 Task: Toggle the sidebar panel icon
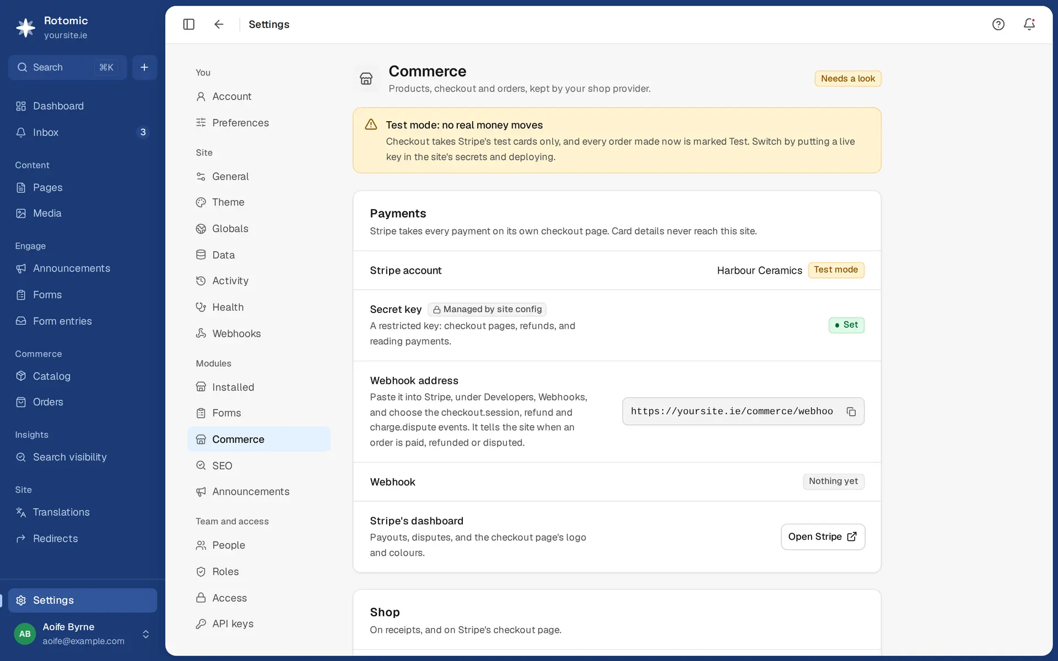tap(188, 24)
